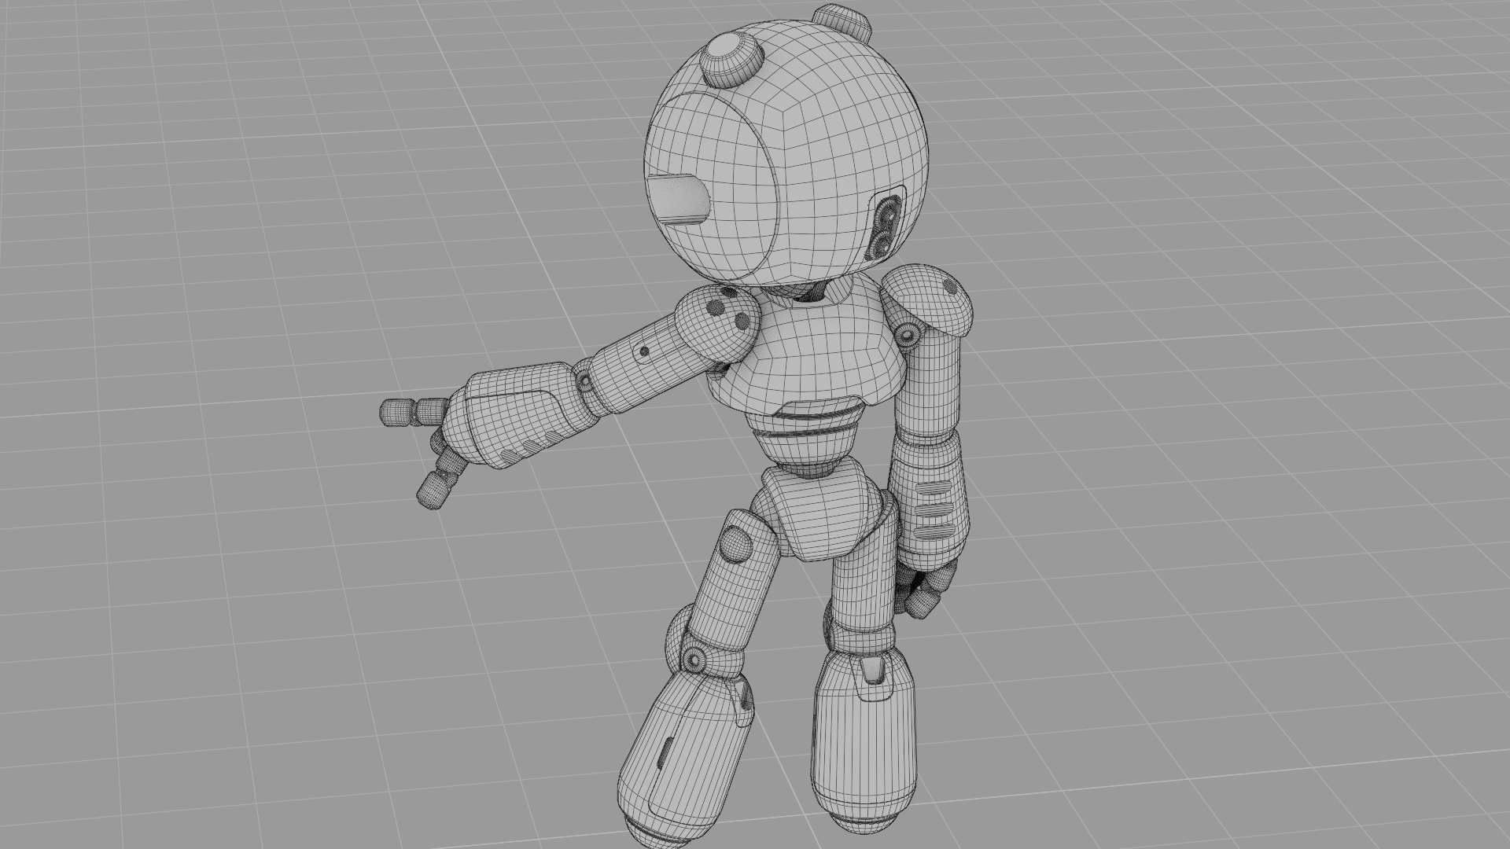
Task: Click the hip joint sphere
Action: click(x=735, y=542)
